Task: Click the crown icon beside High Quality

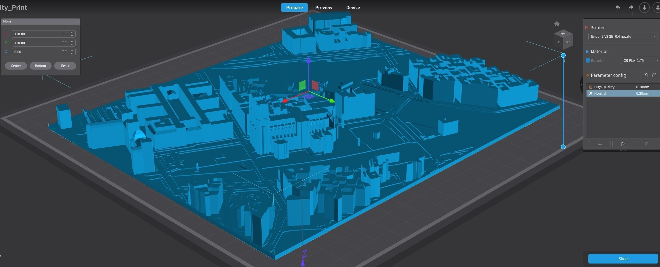Action: click(591, 87)
